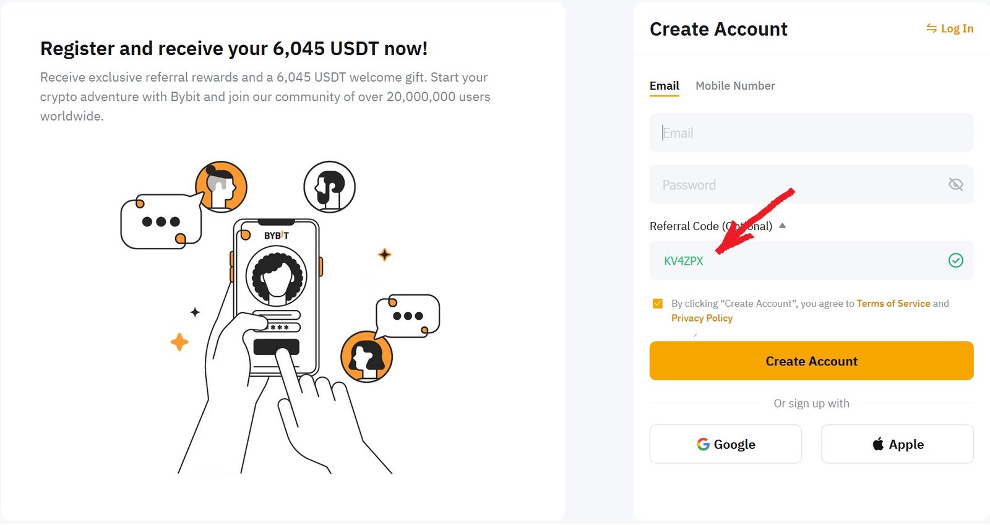This screenshot has width=990, height=525.
Task: Click the black-and-white profile avatar circle
Action: pos(329,187)
